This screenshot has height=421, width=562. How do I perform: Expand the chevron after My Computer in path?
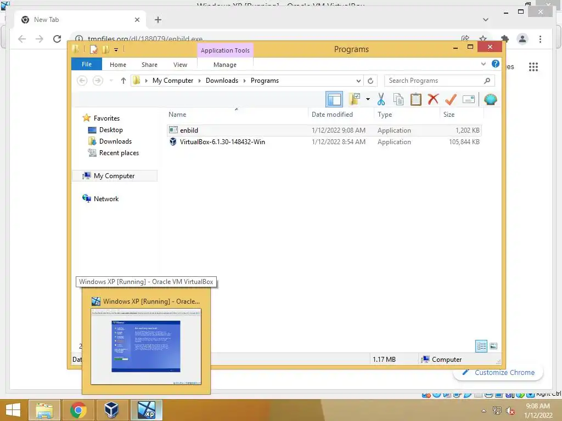pos(200,81)
